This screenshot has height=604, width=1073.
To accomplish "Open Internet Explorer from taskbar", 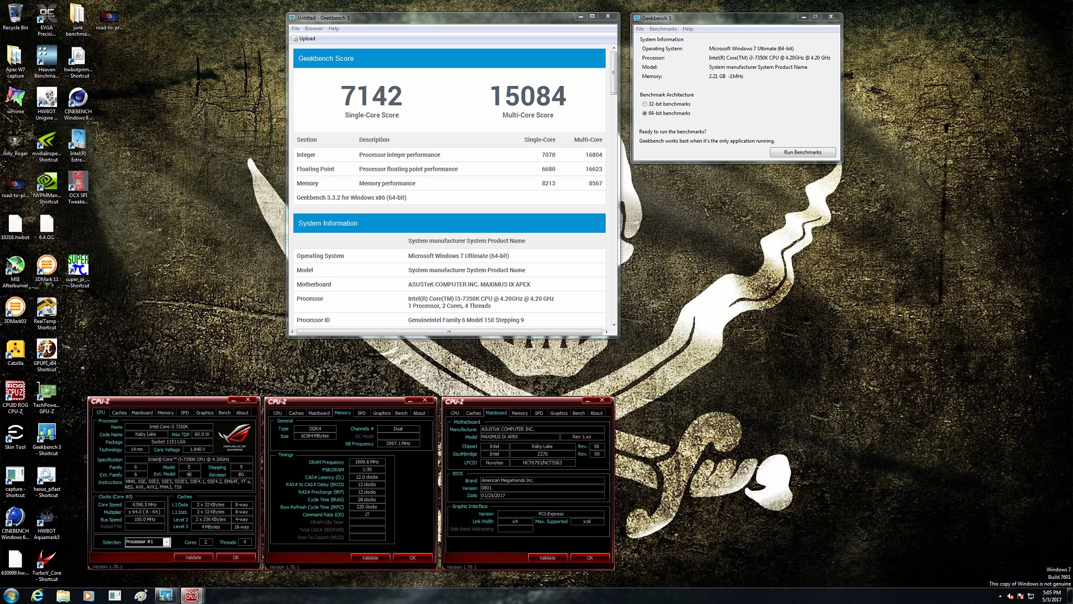I will pos(37,596).
